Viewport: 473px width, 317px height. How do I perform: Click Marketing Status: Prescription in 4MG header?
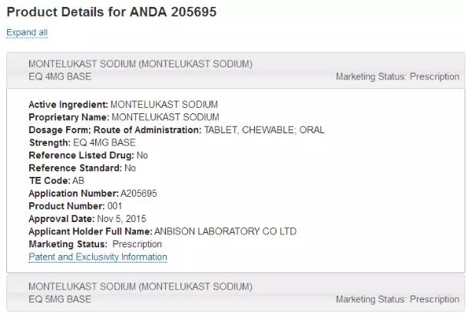(x=398, y=77)
